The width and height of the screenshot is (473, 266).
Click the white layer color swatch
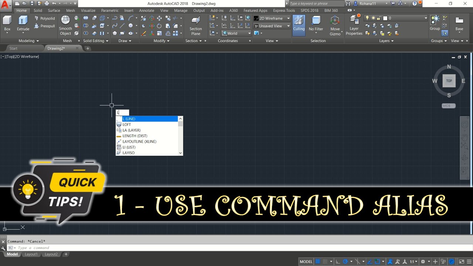[x=385, y=18]
